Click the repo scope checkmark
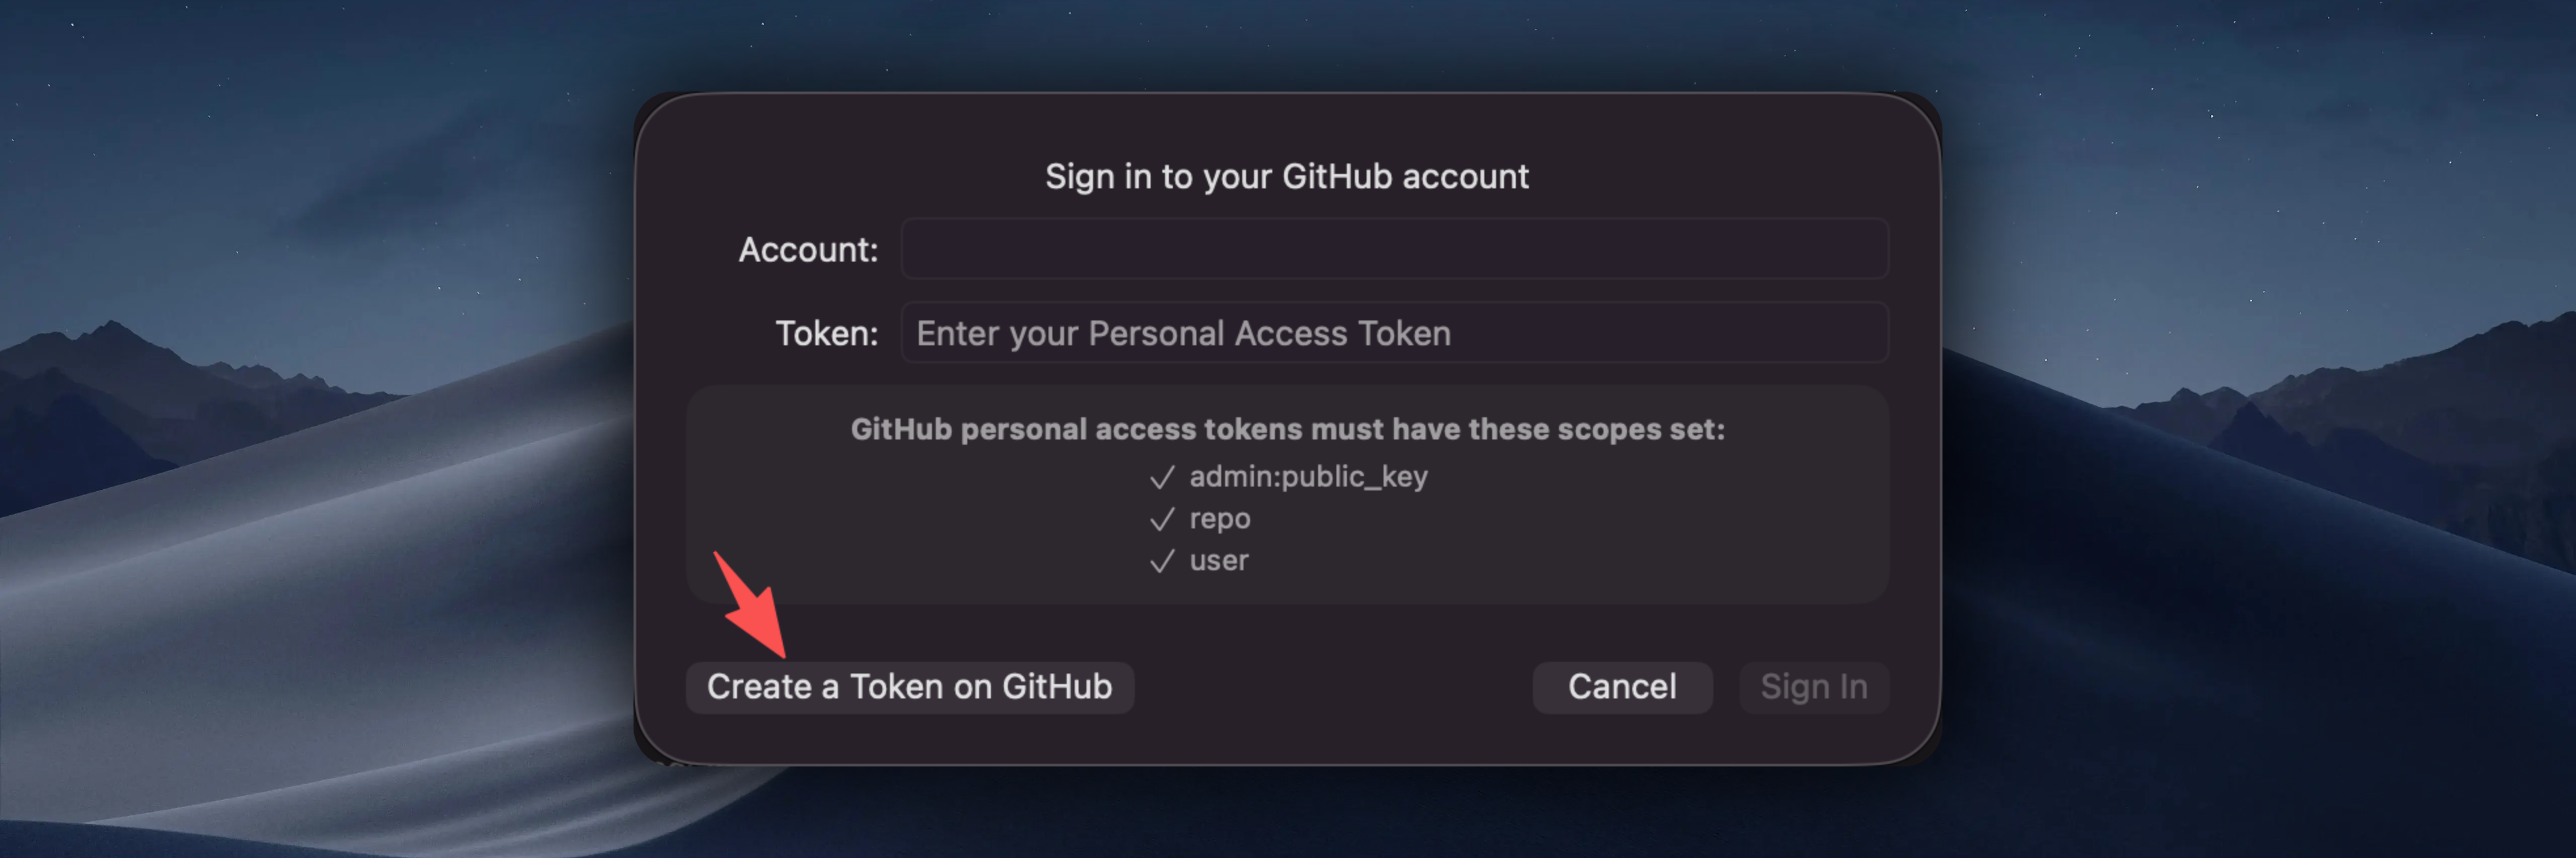The image size is (2576, 858). click(1161, 519)
